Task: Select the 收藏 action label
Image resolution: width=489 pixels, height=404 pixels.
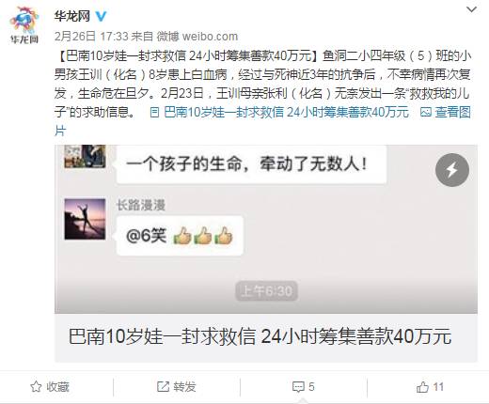Action: tap(57, 387)
